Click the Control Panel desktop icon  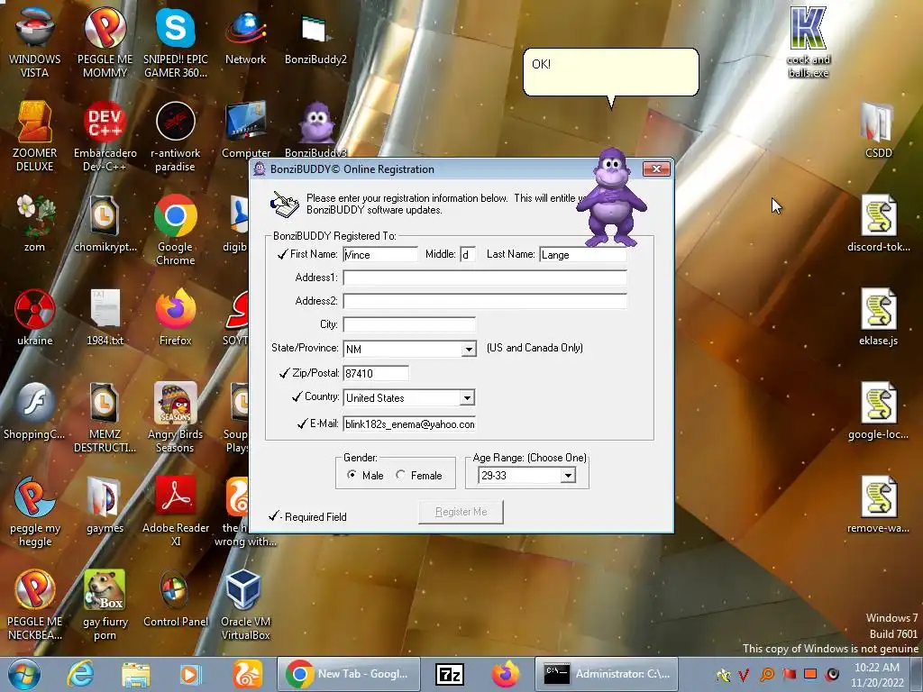point(176,598)
